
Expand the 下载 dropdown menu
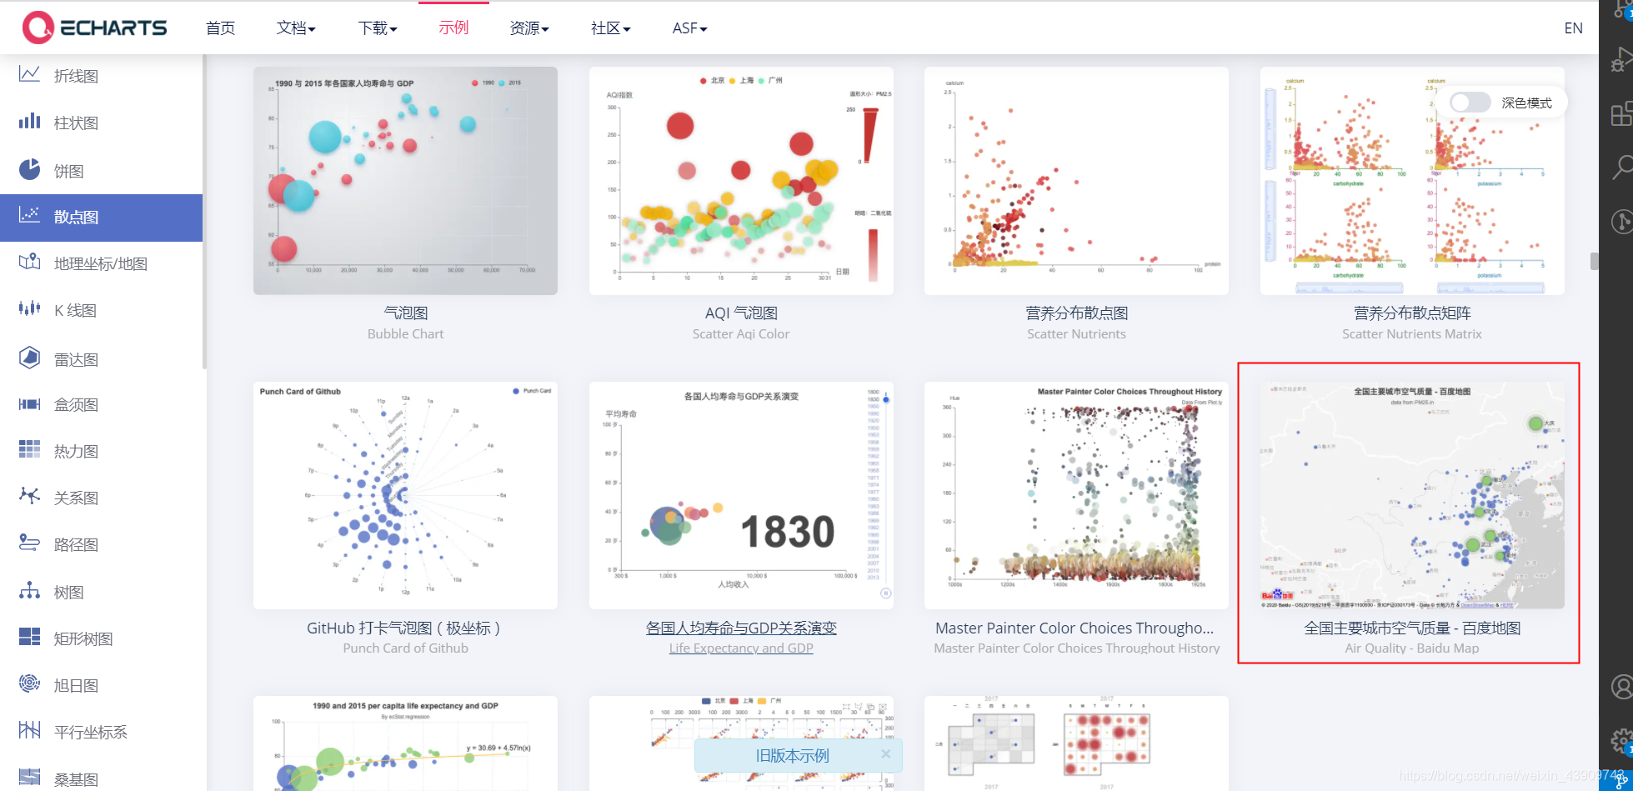(378, 28)
